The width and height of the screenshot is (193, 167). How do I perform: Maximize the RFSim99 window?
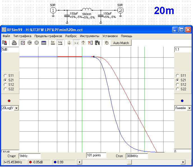click(x=181, y=30)
